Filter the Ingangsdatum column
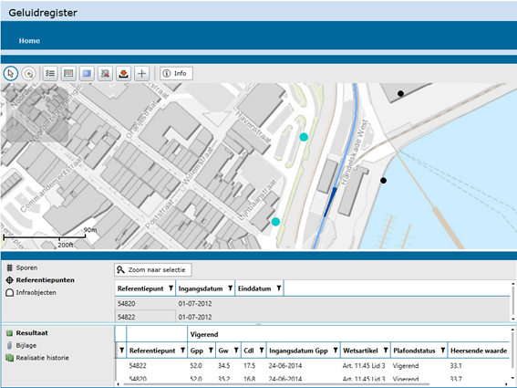The width and height of the screenshot is (517, 388). pos(230,288)
